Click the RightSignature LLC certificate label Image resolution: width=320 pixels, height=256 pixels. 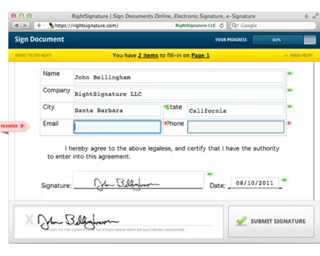(x=196, y=26)
